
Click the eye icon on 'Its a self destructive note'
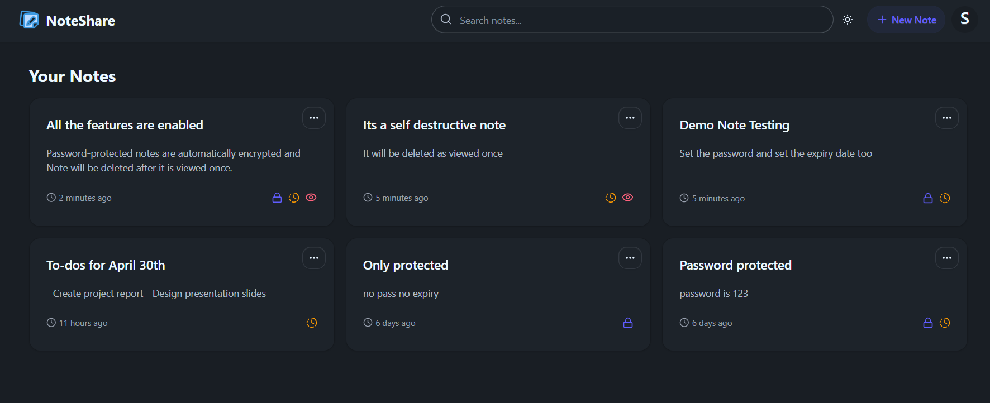tap(628, 198)
